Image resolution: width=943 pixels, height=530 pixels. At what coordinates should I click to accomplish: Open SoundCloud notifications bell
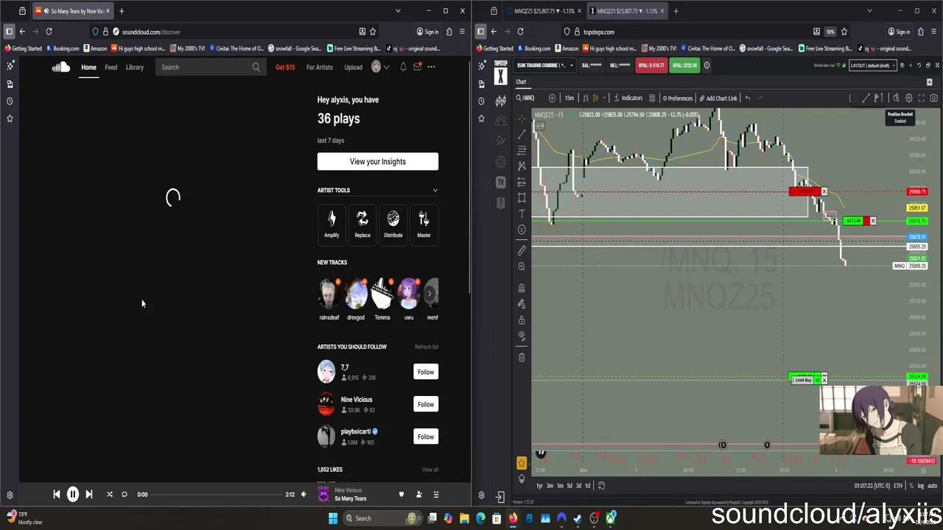[x=403, y=67]
